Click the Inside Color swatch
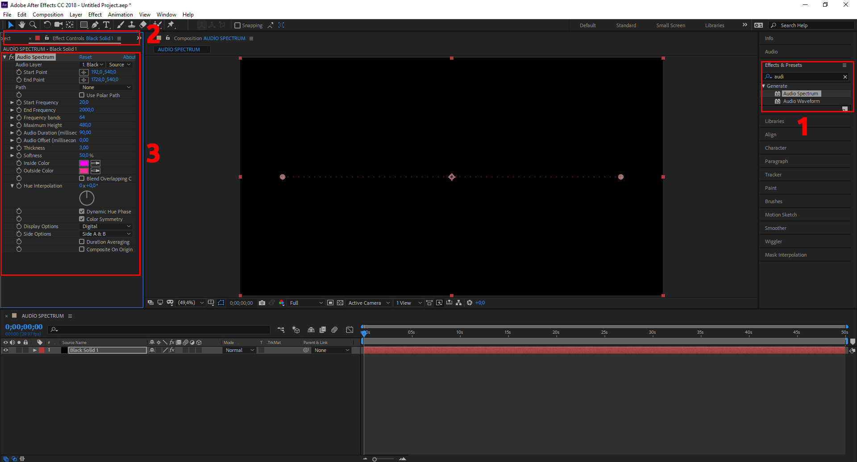This screenshot has height=462, width=857. [x=84, y=163]
